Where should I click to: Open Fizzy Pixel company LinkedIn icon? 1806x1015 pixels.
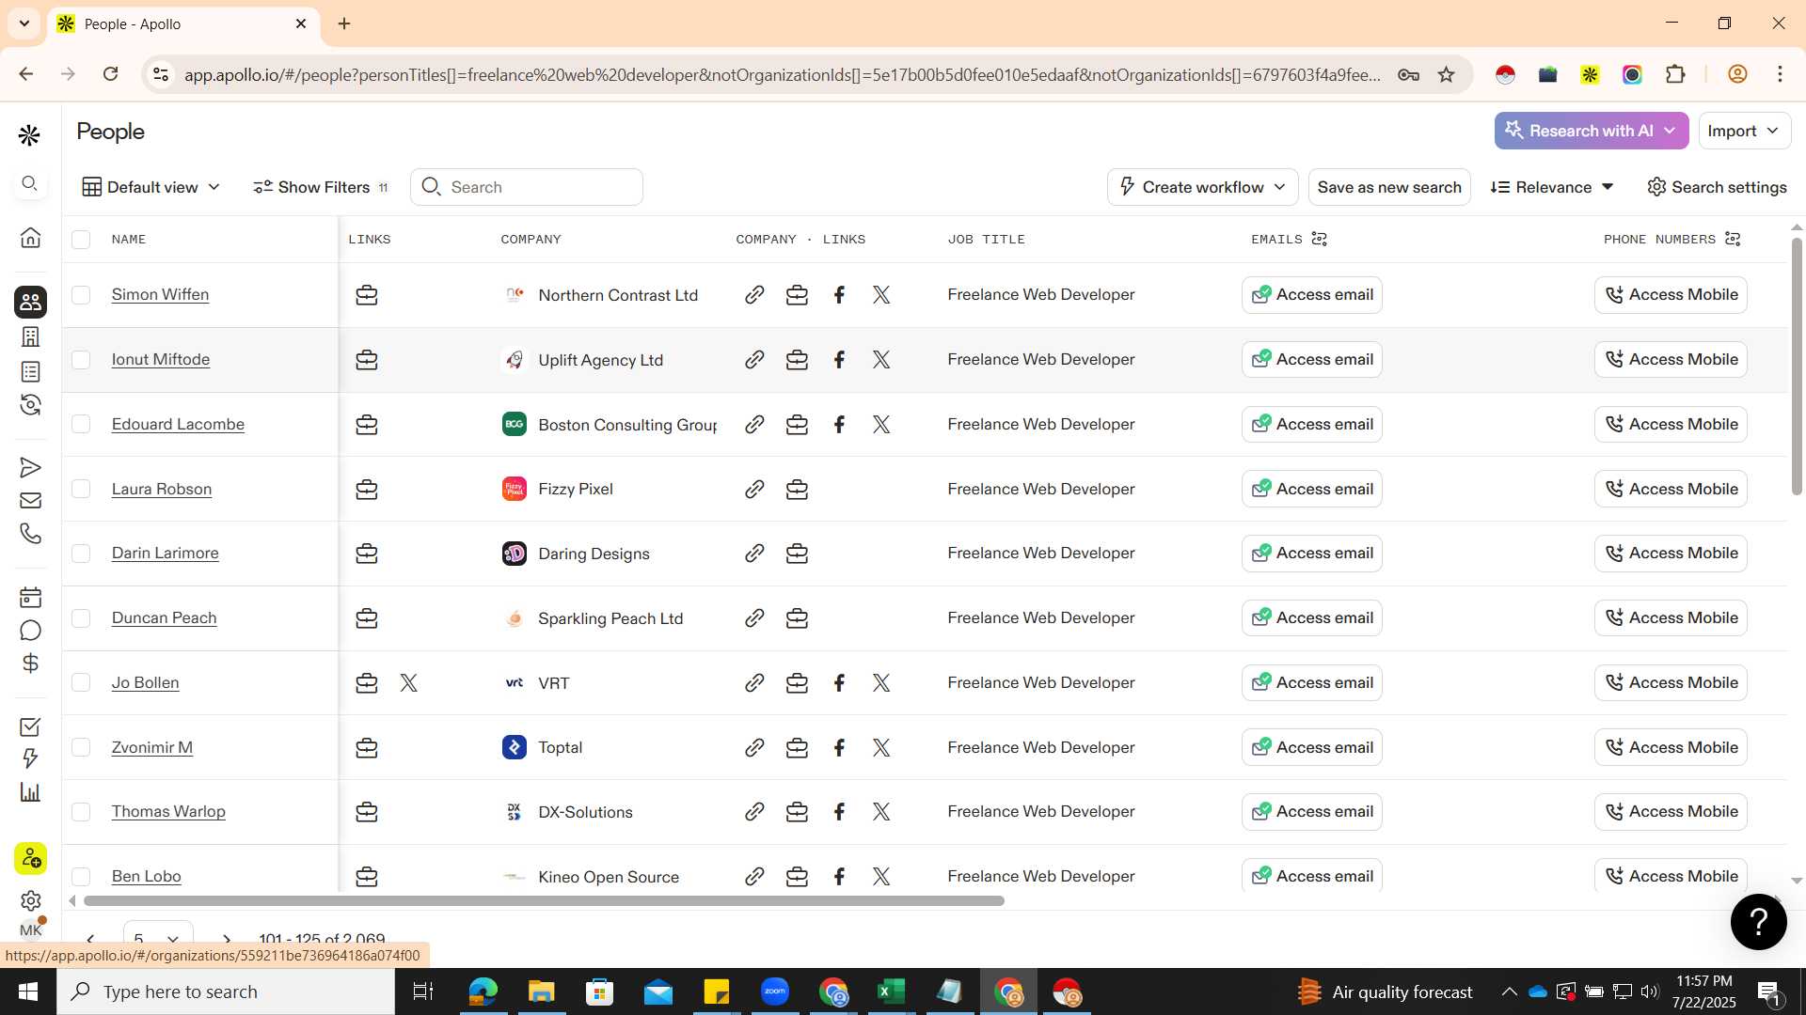(x=797, y=490)
